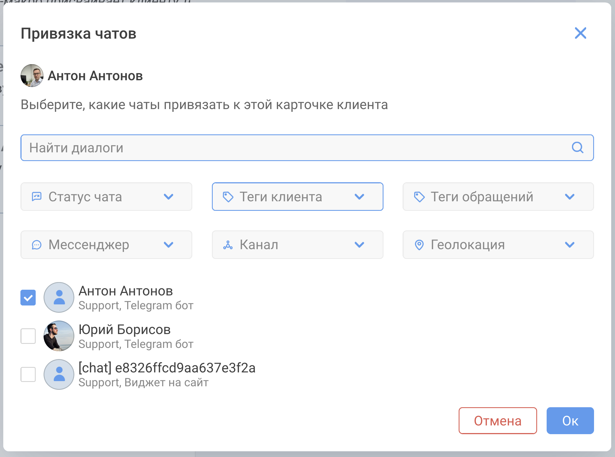Click the Геолокация pin icon

coord(419,245)
